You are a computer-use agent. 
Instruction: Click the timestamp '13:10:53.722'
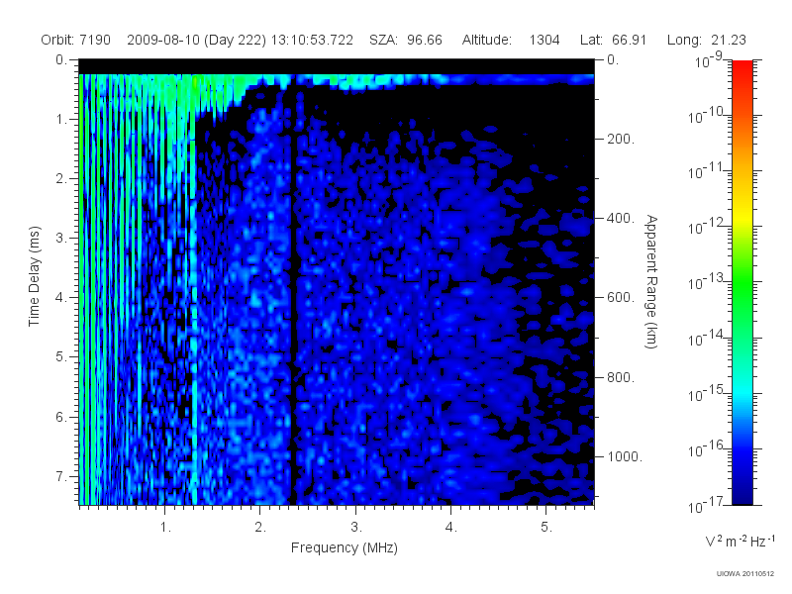(312, 40)
